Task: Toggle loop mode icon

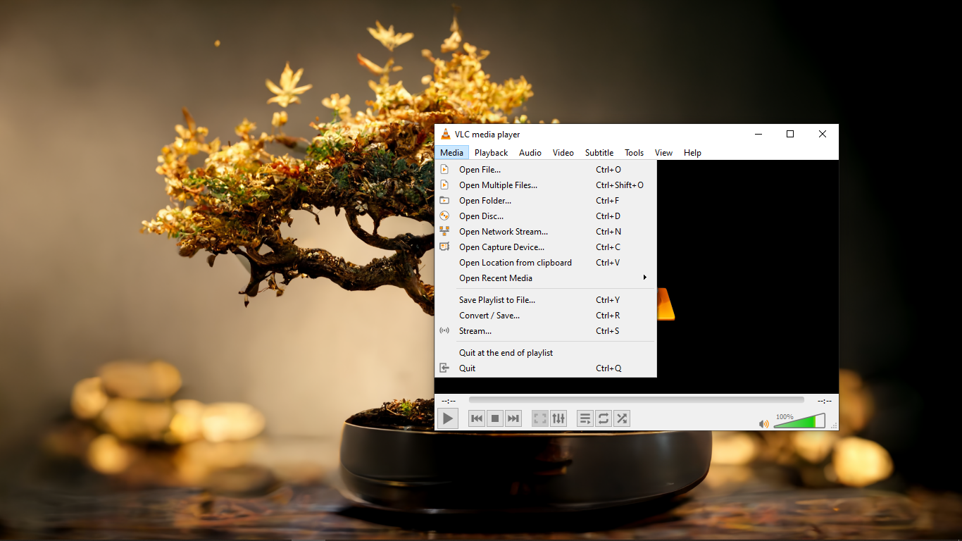Action: [x=604, y=418]
